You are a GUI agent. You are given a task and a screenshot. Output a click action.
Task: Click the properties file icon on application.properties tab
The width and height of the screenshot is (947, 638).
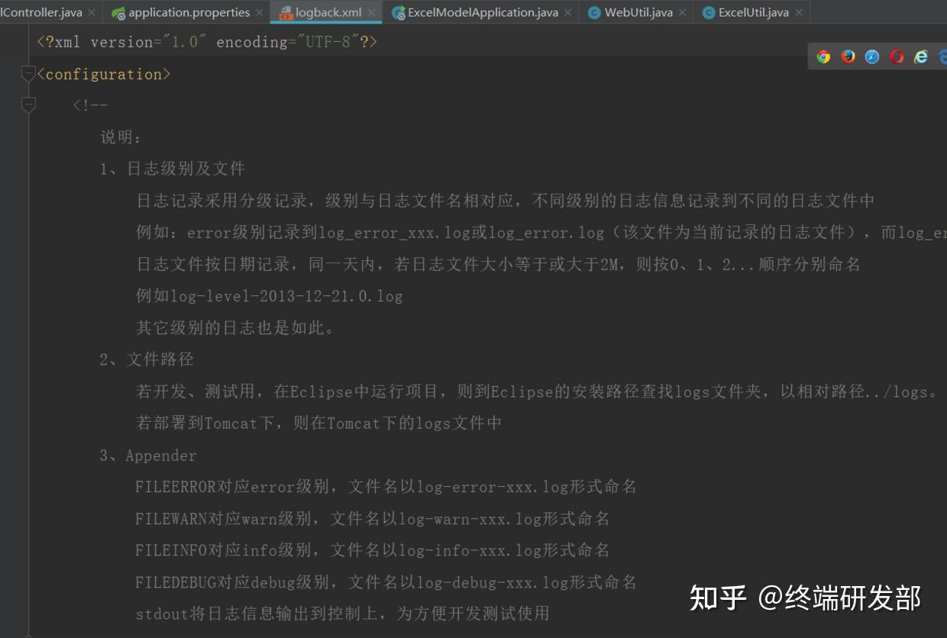pos(121,12)
